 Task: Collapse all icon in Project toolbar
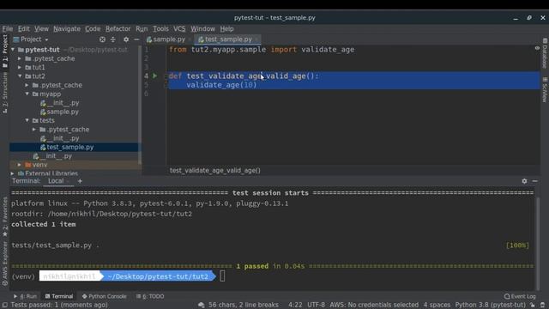(112, 39)
